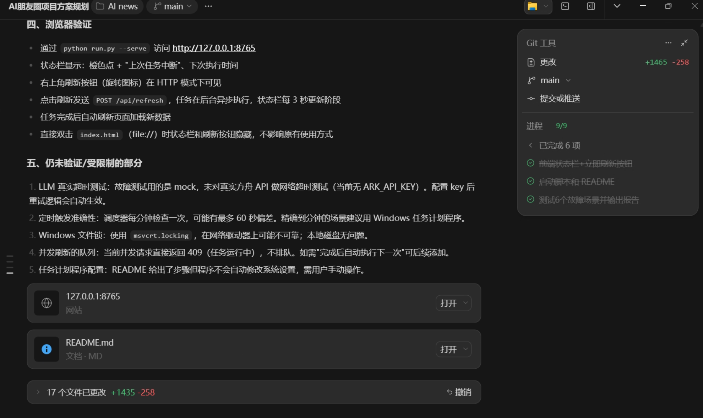Open the terminal panel icon
The image size is (703, 418).
(x=565, y=6)
